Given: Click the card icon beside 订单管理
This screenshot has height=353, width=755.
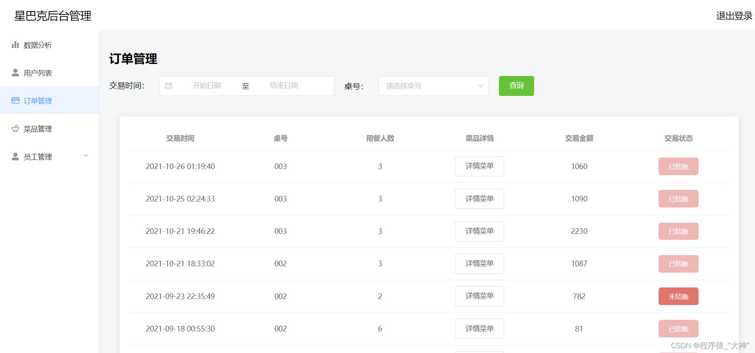Looking at the screenshot, I should (x=15, y=101).
